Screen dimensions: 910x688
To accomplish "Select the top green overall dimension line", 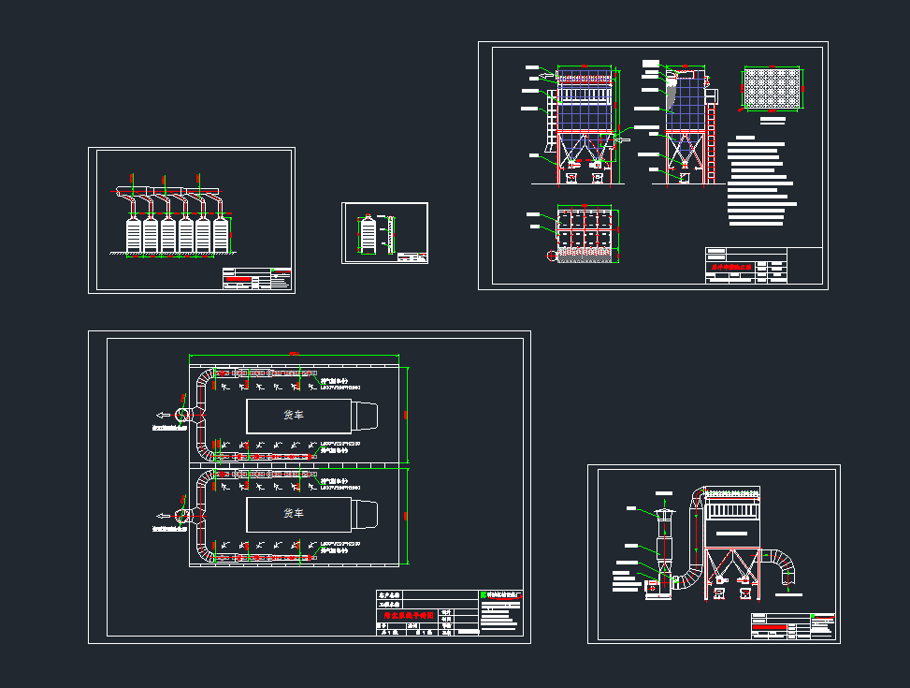I will [x=297, y=356].
